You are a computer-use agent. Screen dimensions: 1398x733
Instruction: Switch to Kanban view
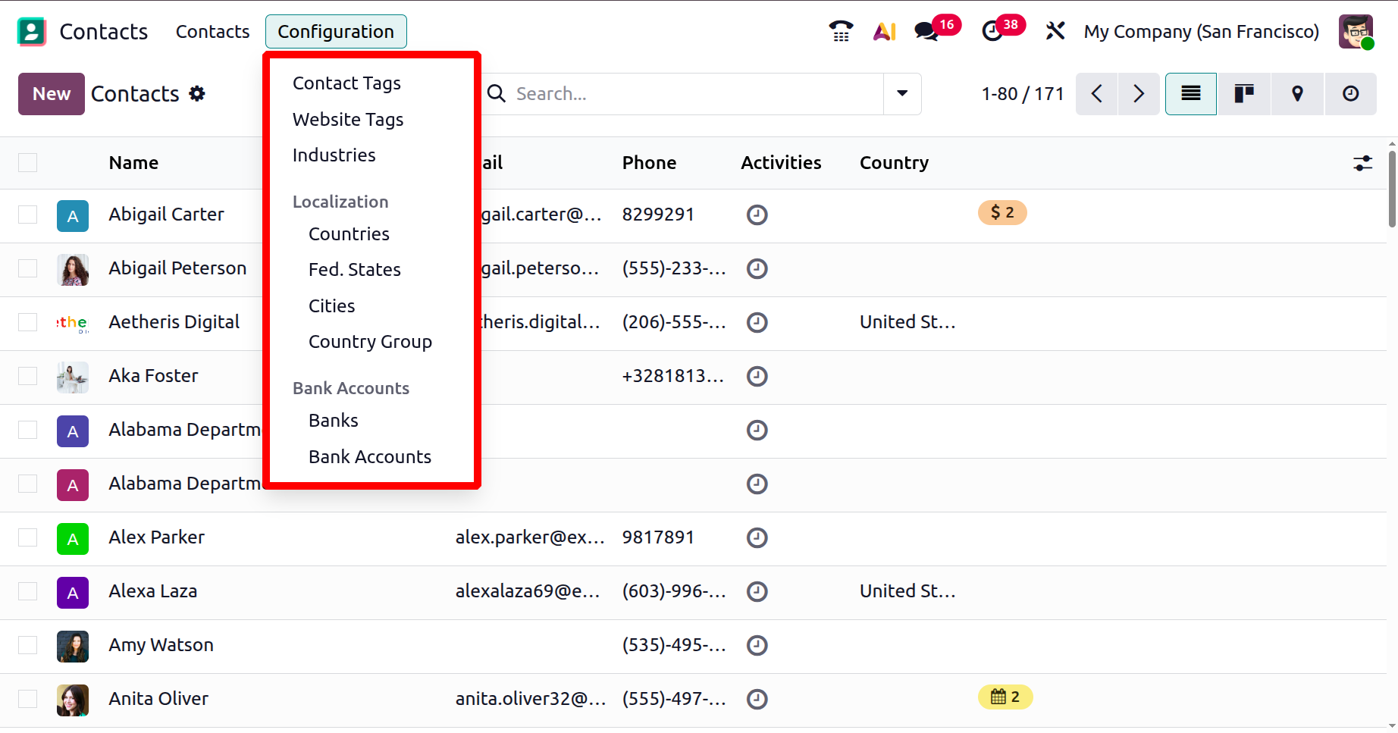(x=1244, y=94)
